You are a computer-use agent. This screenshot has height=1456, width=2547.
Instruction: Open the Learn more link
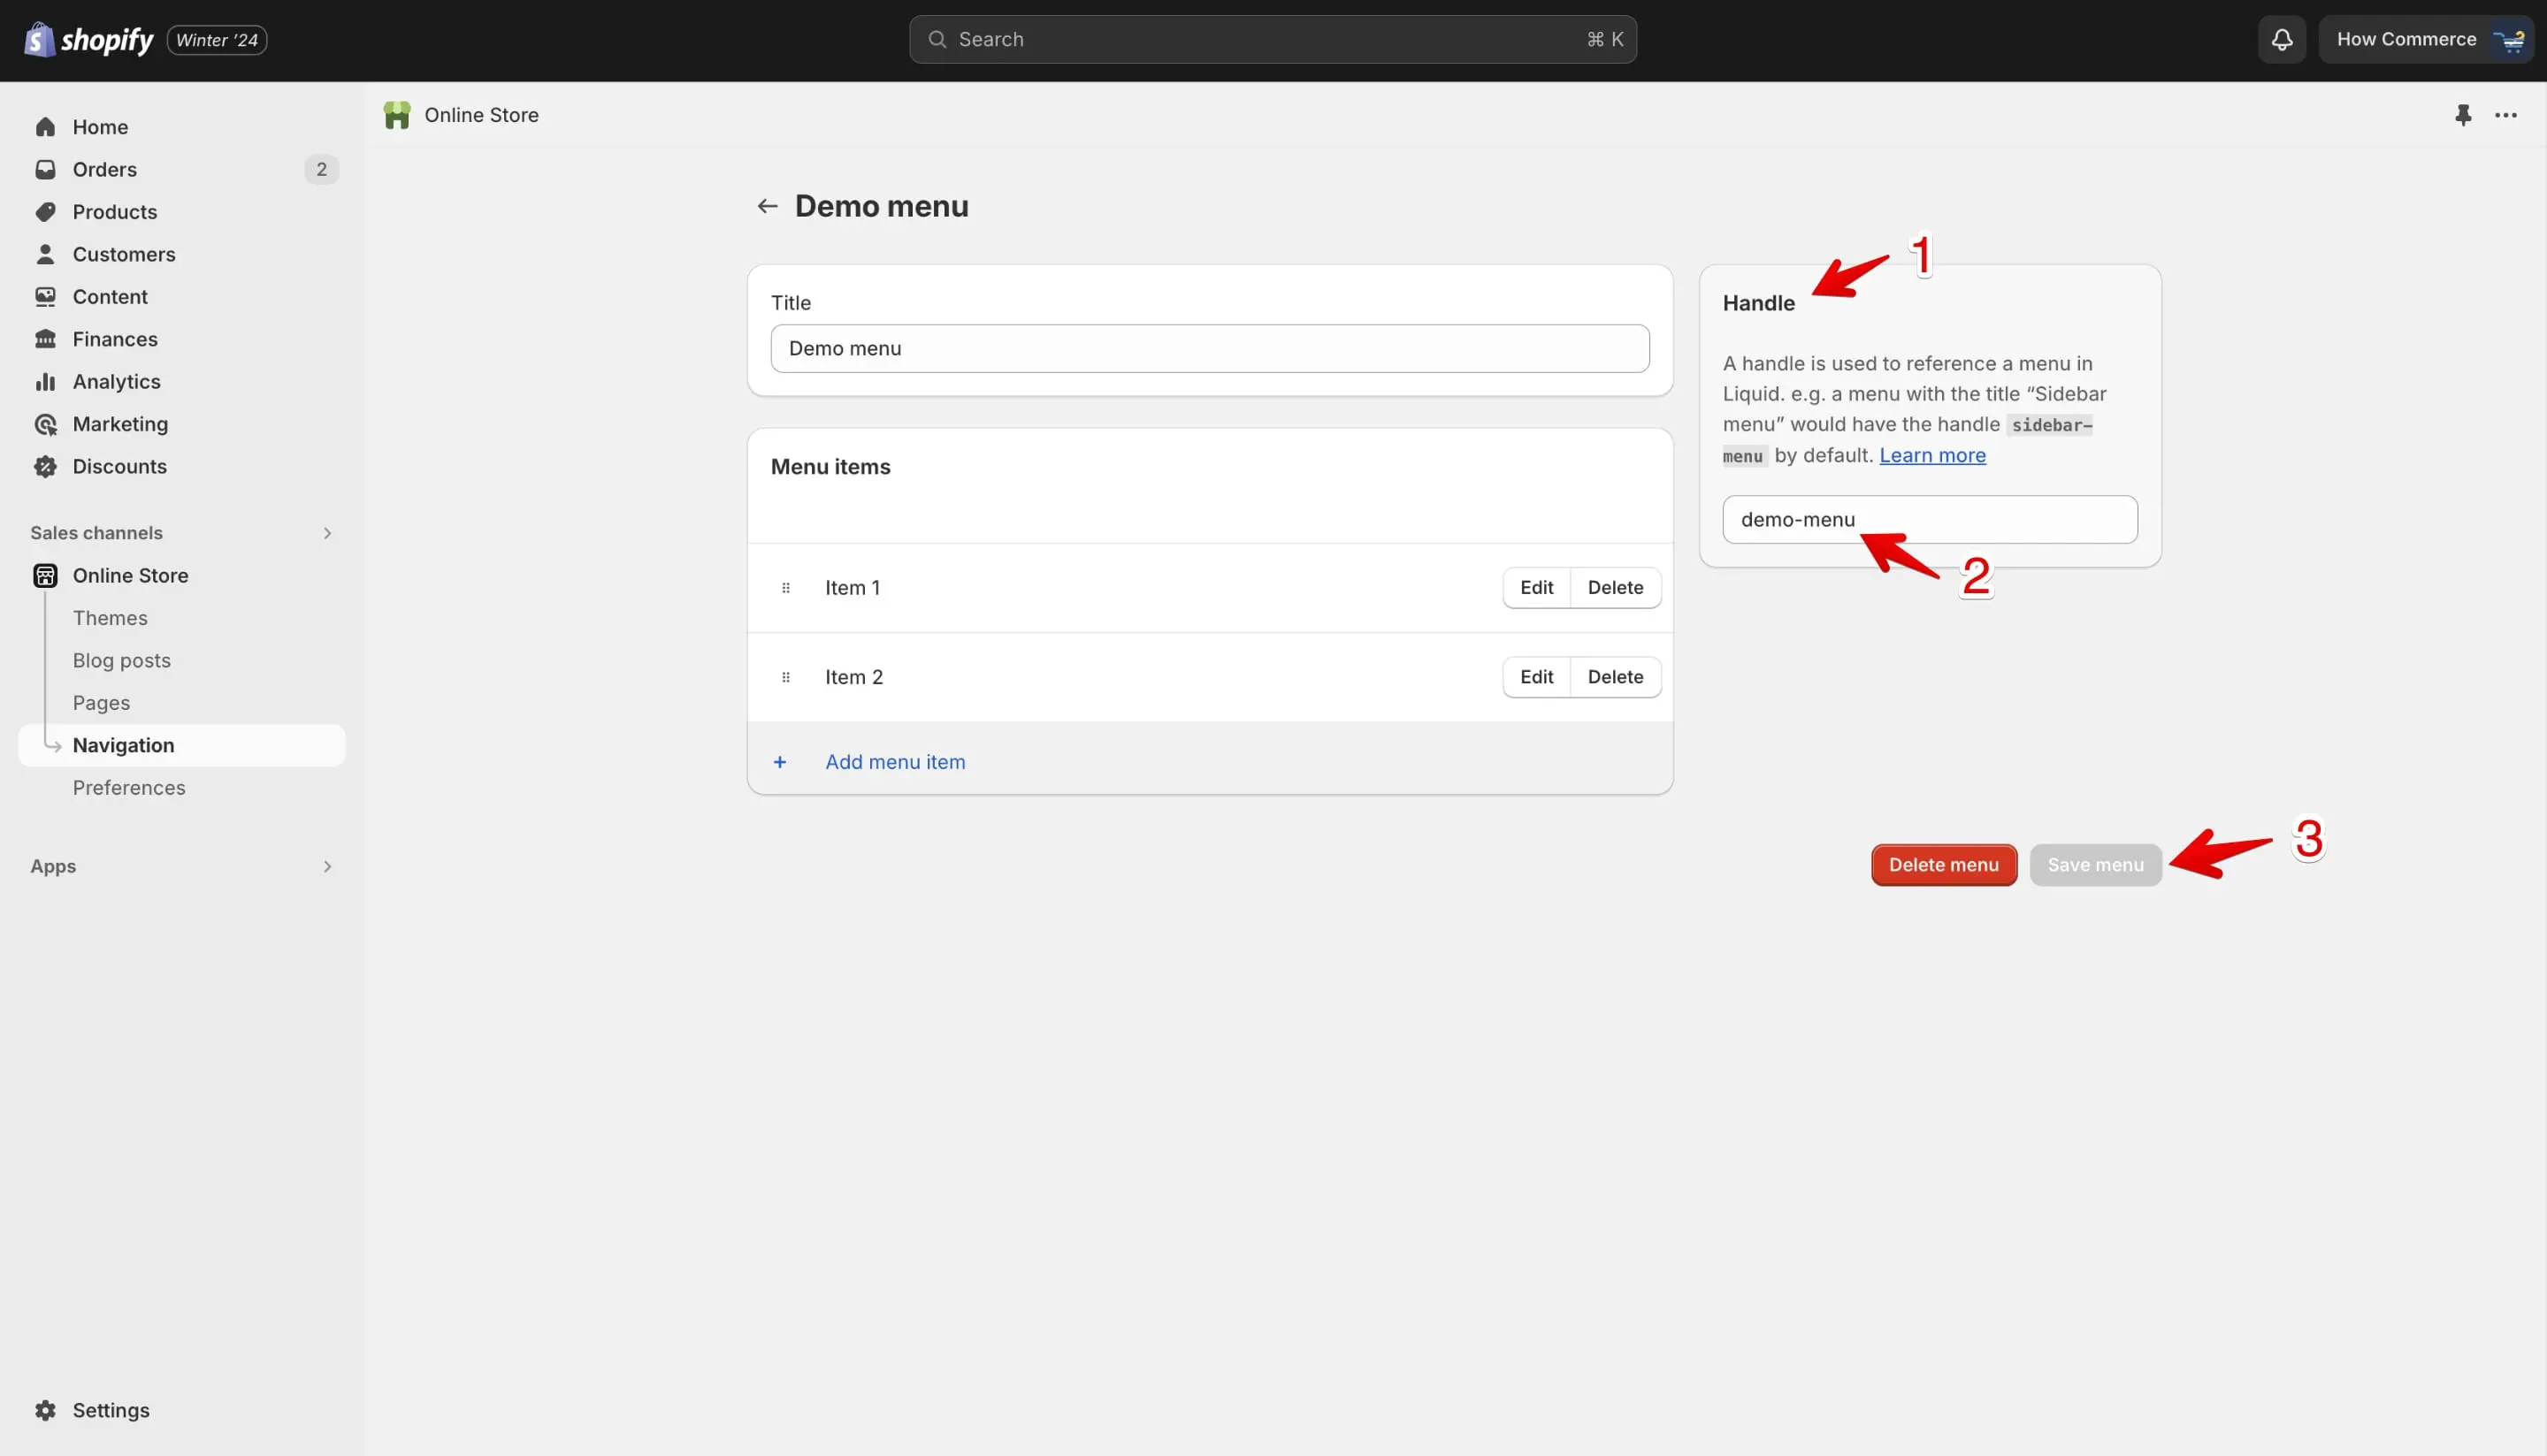click(x=1932, y=456)
